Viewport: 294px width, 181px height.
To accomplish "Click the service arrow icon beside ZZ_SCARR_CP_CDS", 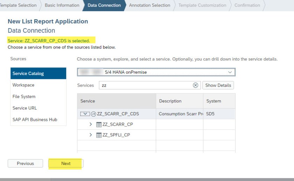I will (93, 114).
